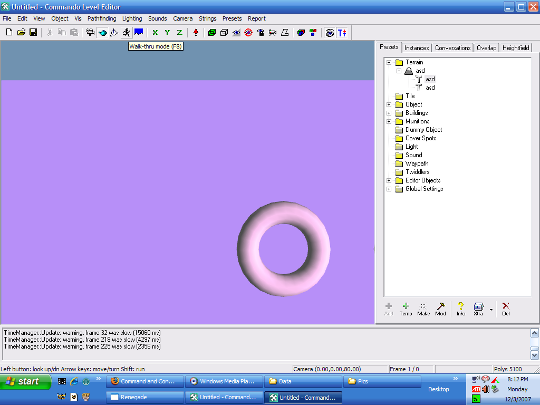Toggle the Z axis restriction

(x=179, y=33)
